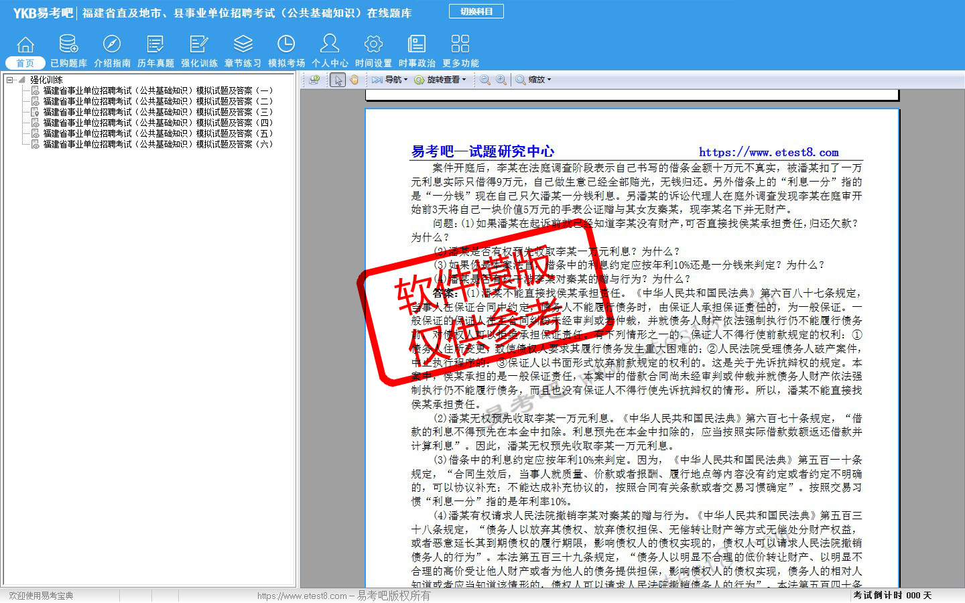Open the 缩放 zoom dropdown

[533, 80]
